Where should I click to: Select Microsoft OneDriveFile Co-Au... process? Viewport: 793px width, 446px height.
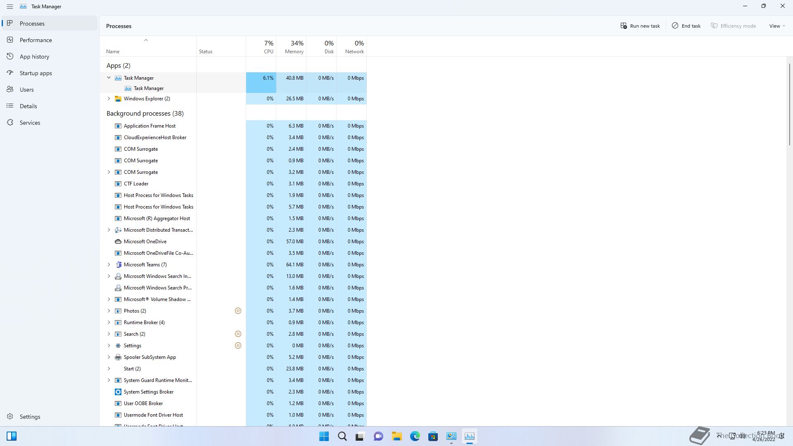pos(233,253)
